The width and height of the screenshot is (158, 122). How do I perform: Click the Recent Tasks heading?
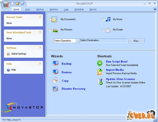pos(14,17)
